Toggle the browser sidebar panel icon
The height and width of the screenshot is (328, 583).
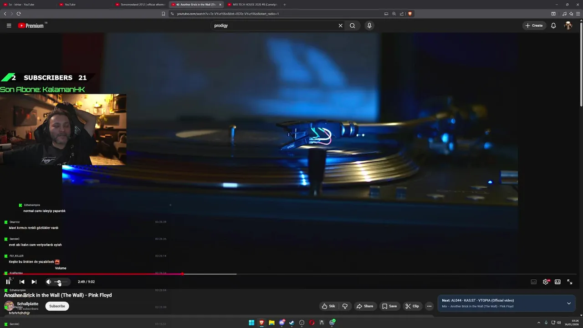pos(553,14)
